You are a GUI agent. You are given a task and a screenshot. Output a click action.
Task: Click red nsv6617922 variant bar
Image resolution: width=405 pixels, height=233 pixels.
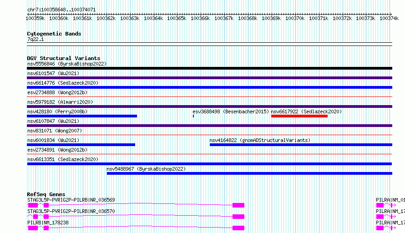tap(299, 116)
